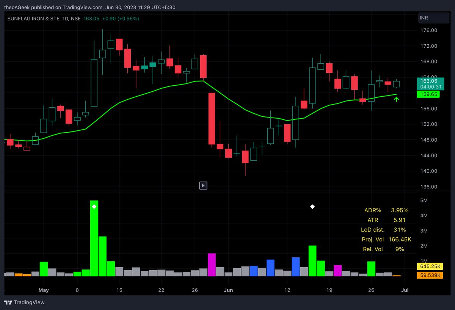Click the tallest green volume bar
Viewport: 455px width, 310px height.
(94, 238)
